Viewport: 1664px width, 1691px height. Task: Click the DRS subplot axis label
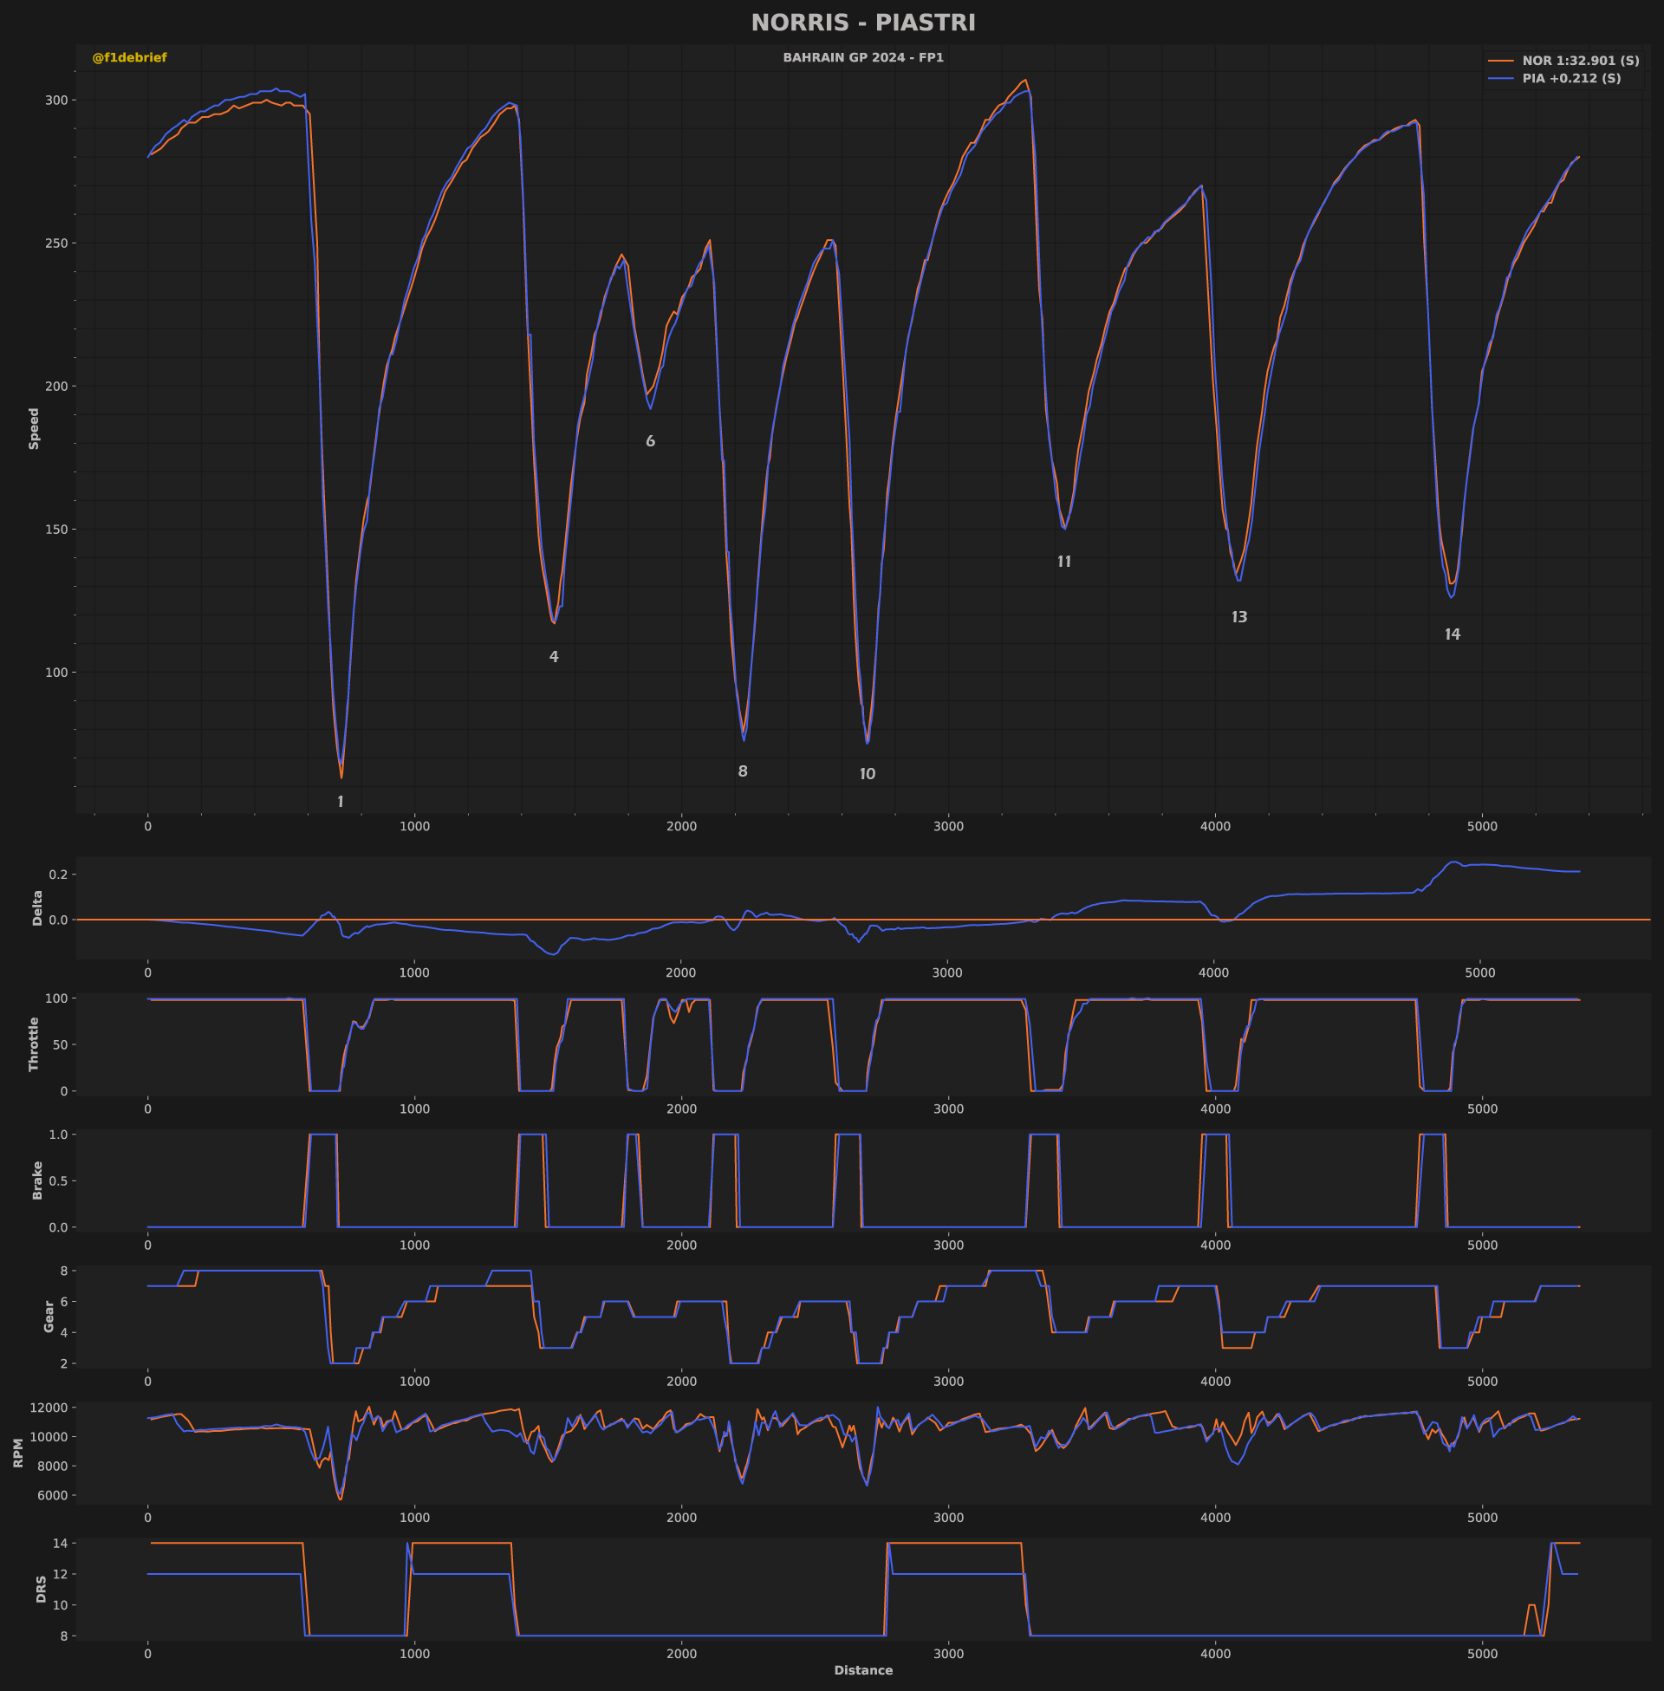[x=41, y=1589]
